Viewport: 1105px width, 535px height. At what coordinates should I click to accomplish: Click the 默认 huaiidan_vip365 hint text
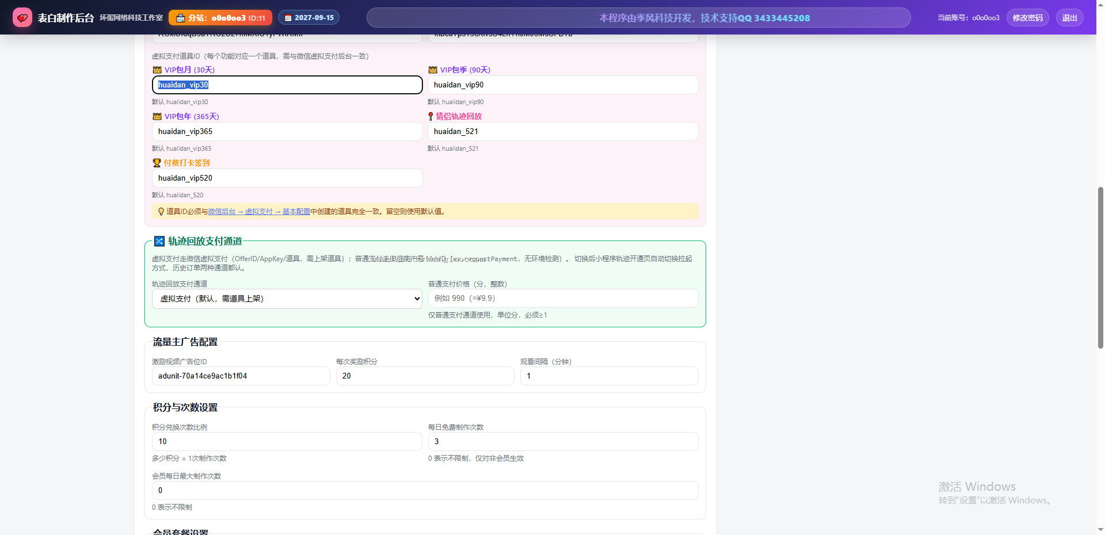pyautogui.click(x=182, y=148)
